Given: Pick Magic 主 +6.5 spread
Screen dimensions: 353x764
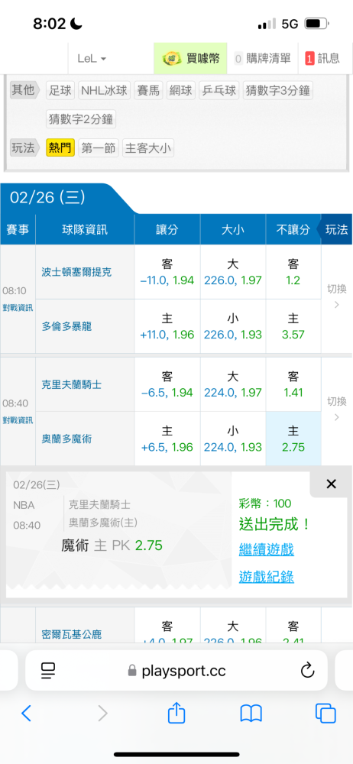Looking at the screenshot, I should [x=167, y=439].
